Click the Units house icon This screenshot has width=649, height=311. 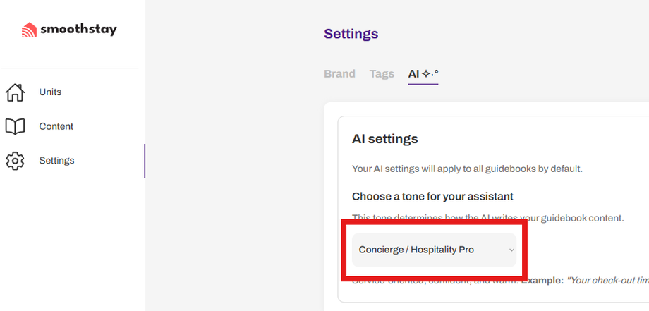[x=15, y=92]
